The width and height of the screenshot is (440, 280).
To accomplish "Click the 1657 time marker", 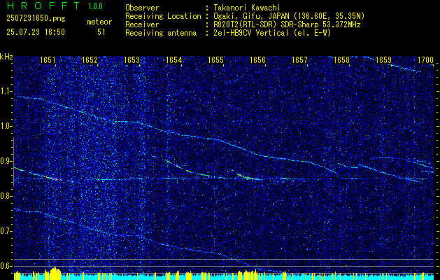I will (x=299, y=59).
